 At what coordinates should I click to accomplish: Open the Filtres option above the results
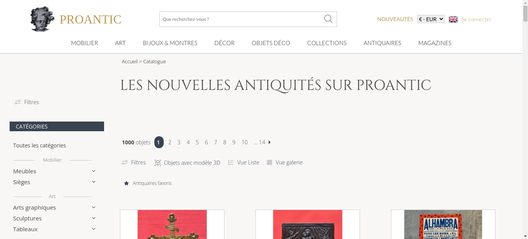coord(134,162)
